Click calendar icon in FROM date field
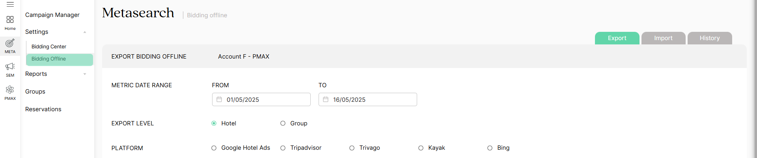Screen dimensions: 757x158 point(219,99)
